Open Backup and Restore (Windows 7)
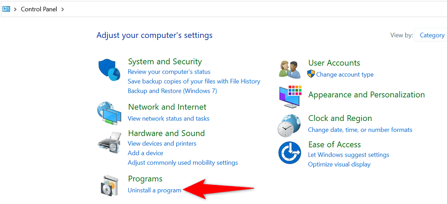Viewport: 447px width, 204px height. click(x=172, y=91)
